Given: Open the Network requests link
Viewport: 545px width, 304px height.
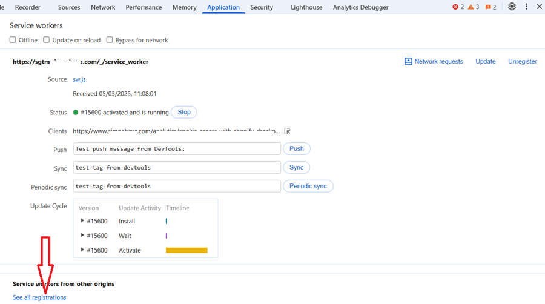Looking at the screenshot, I should pos(438,62).
